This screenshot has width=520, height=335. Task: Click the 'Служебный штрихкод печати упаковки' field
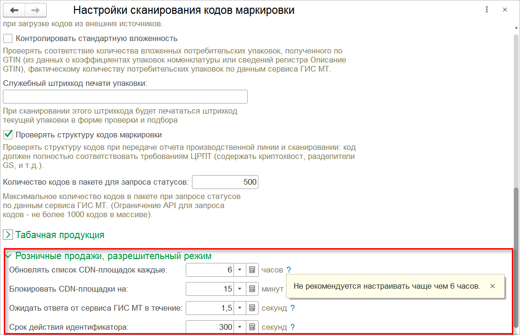coord(126,97)
